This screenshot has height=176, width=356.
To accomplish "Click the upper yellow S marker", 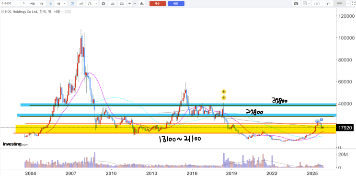I will click(x=224, y=92).
